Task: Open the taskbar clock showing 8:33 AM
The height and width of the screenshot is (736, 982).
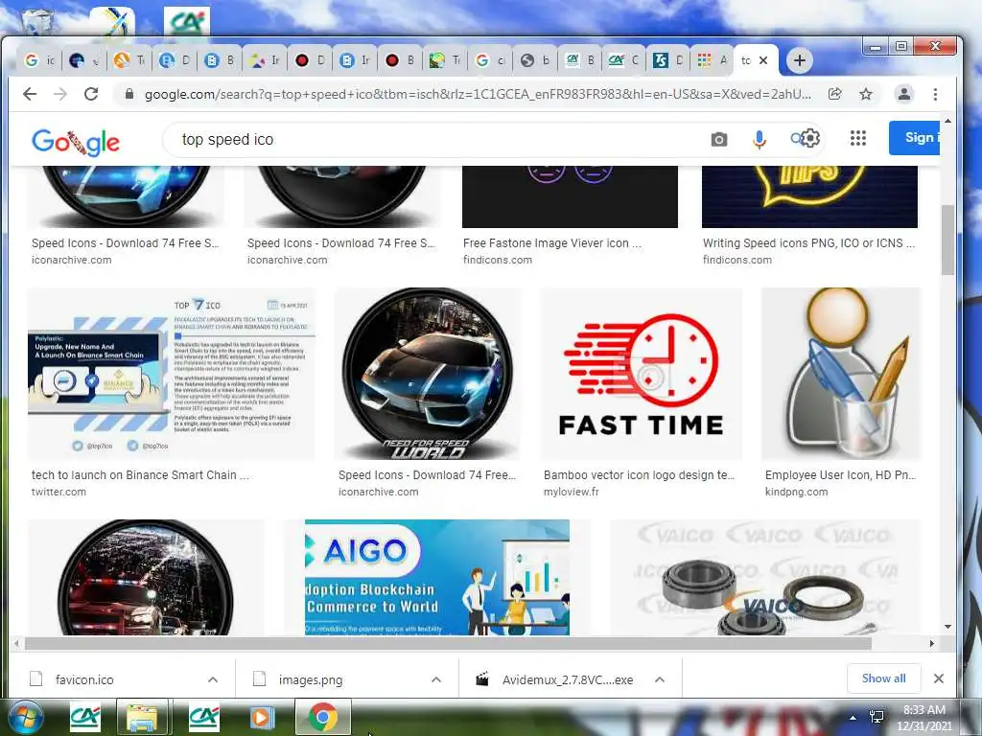Action: 924,718
